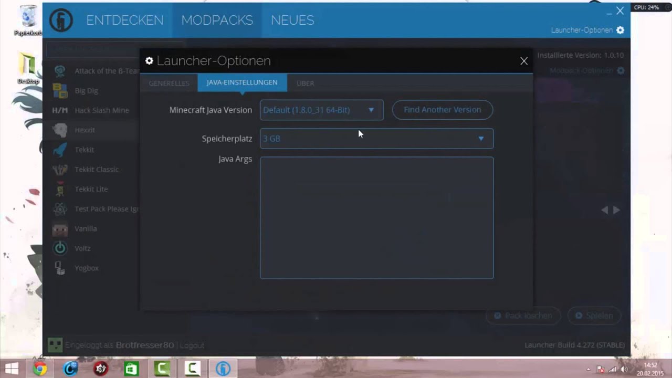
Task: Click the Big Dig pack icon
Action: point(60,91)
